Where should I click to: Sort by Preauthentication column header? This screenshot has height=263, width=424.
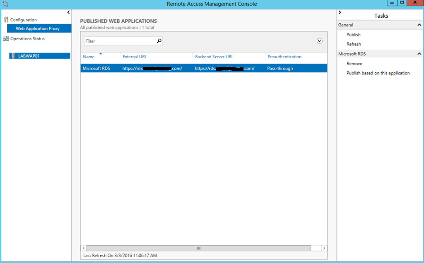point(284,57)
